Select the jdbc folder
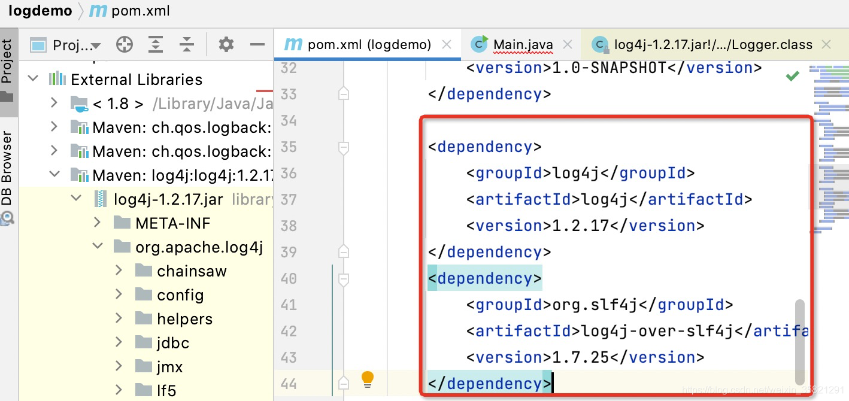 [x=147, y=342]
